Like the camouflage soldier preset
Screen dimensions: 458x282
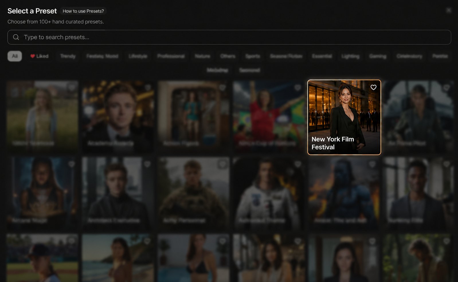tap(222, 164)
